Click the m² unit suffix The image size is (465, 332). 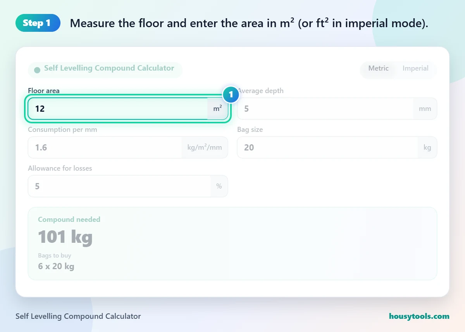pyautogui.click(x=217, y=109)
